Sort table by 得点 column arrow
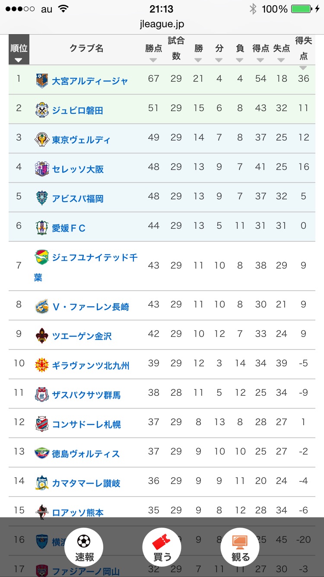 (260, 60)
